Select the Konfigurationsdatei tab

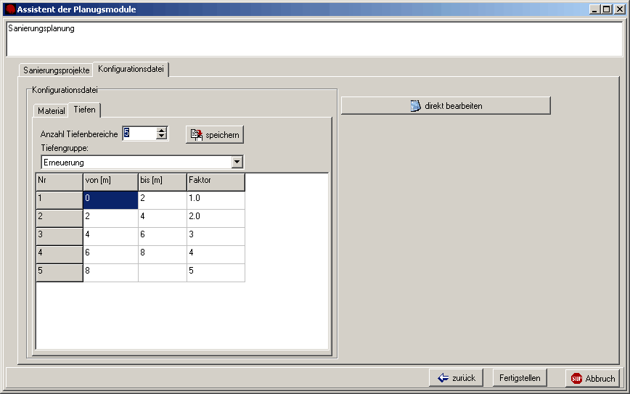coord(131,69)
